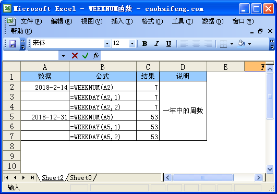Select column E header
This screenshot has width=277, height=194.
[225, 67]
